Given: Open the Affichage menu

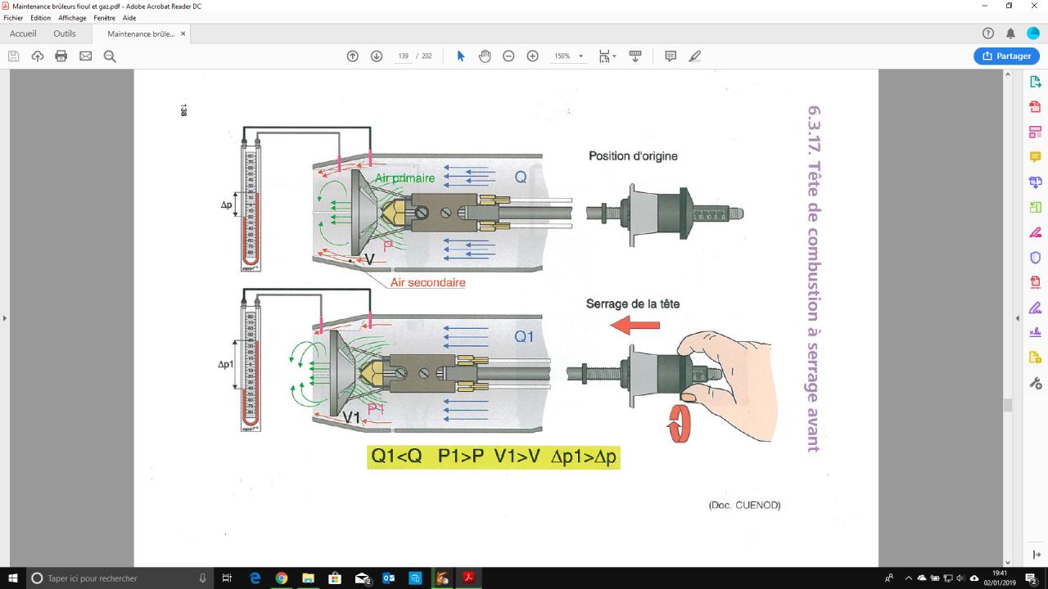Looking at the screenshot, I should [x=72, y=17].
